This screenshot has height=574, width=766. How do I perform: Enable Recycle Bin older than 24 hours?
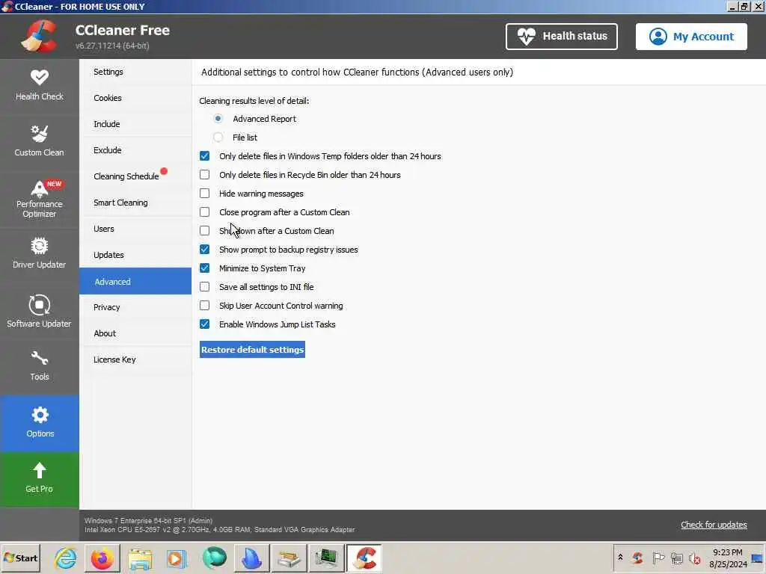(205, 175)
